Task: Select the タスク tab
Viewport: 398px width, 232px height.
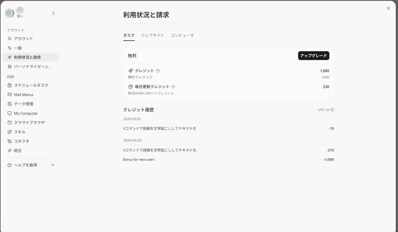Action: (x=129, y=35)
